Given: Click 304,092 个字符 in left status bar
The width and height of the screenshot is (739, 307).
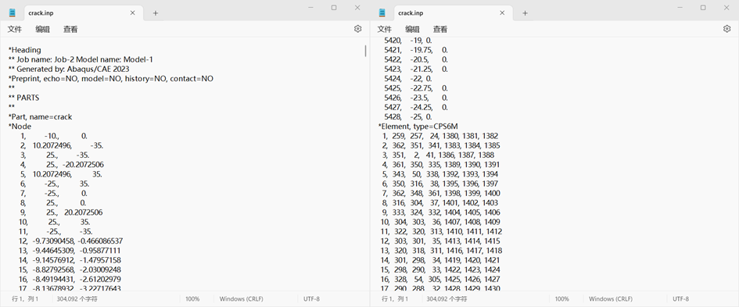Looking at the screenshot, I should click(x=77, y=299).
